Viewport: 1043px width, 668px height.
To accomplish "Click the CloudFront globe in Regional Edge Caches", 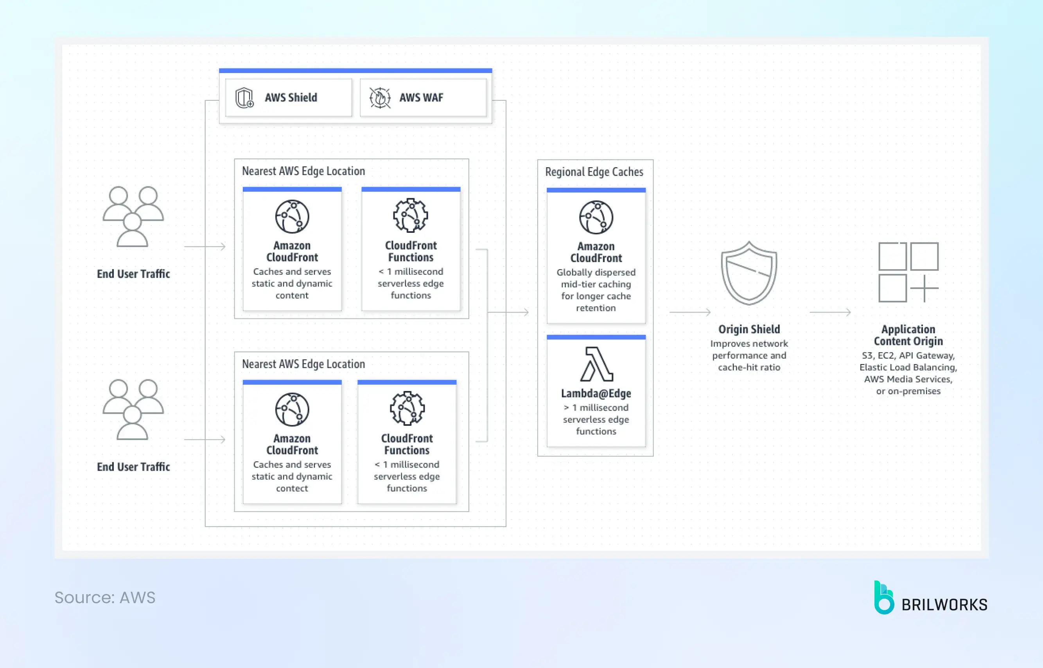I will (x=596, y=218).
